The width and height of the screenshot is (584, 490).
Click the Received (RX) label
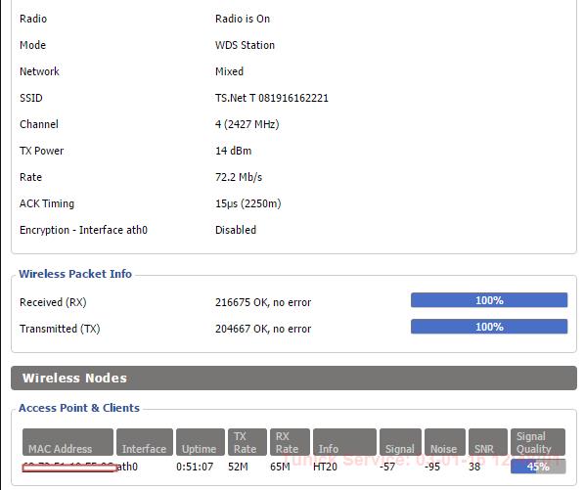pyautogui.click(x=53, y=302)
